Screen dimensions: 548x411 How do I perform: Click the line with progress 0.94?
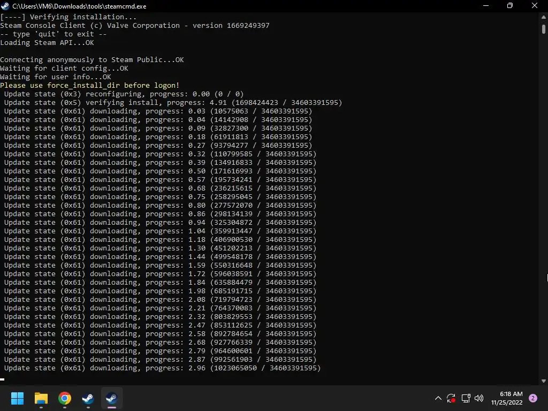[160, 223]
